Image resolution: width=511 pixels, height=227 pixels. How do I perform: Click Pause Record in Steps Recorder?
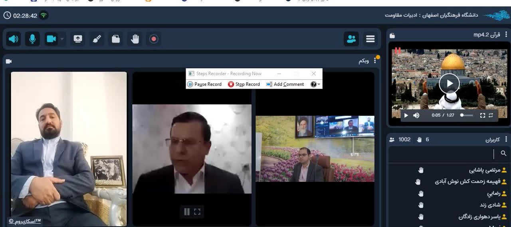[204, 84]
